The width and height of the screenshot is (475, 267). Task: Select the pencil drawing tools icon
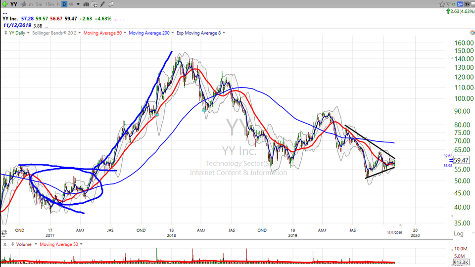pyautogui.click(x=102, y=4)
